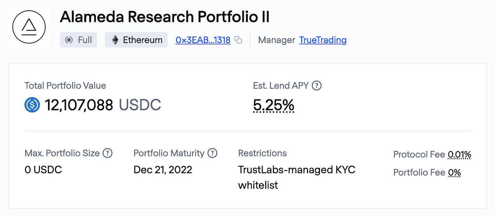Select the Alameda Research Portfolio II title

[x=165, y=17]
